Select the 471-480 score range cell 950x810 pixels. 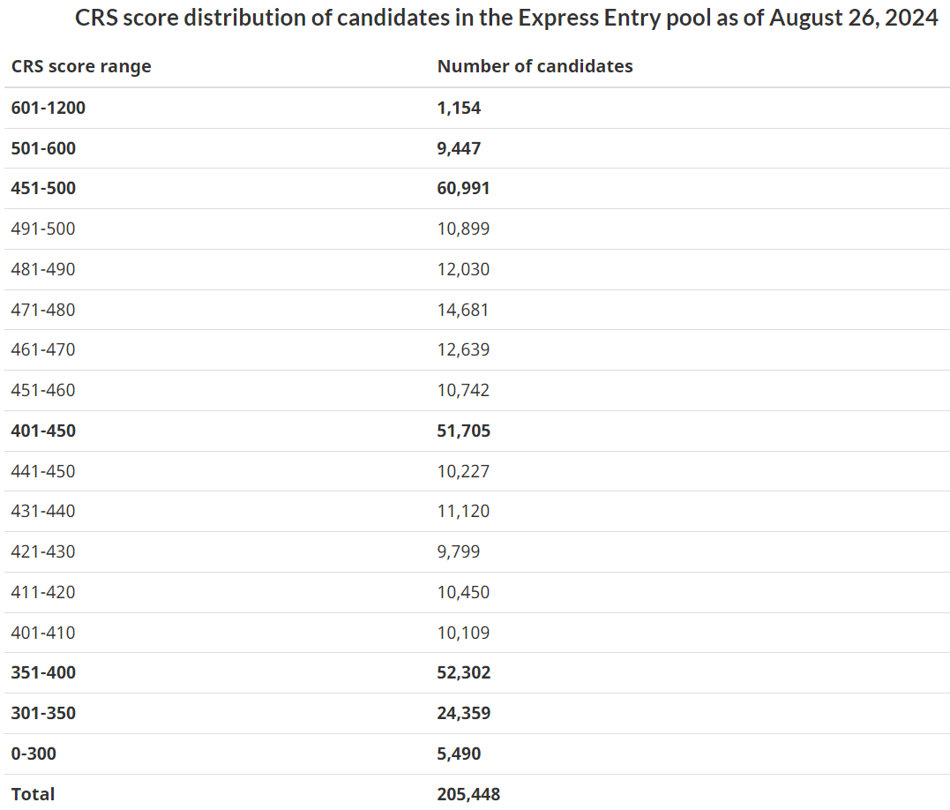[x=43, y=310]
